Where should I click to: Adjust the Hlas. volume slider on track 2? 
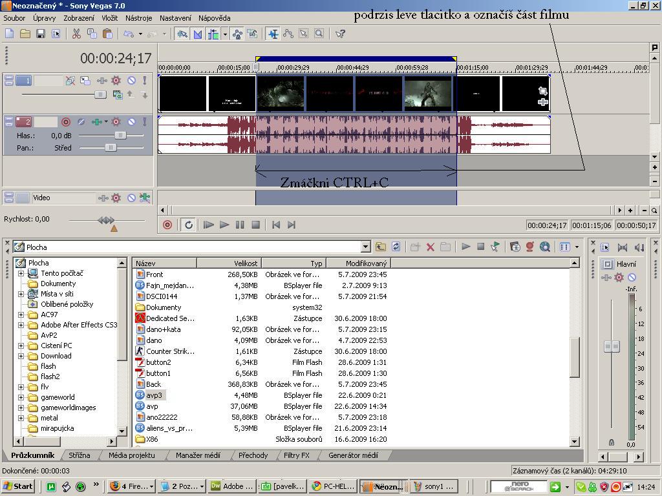[x=120, y=136]
